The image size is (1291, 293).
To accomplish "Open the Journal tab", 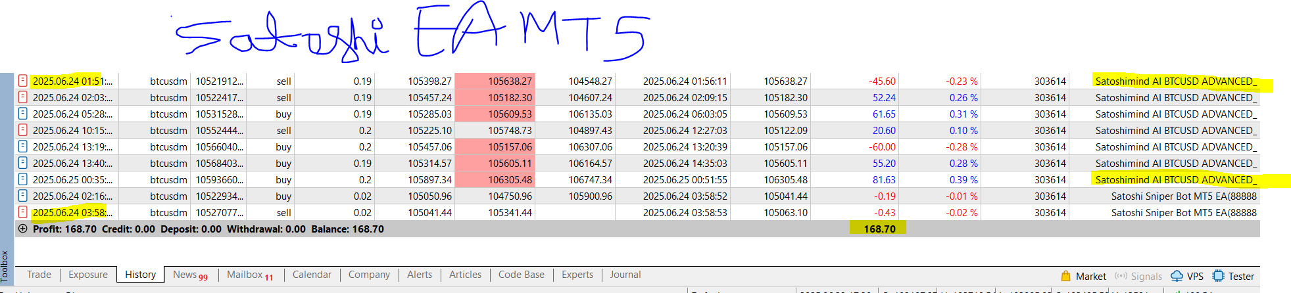I will coord(625,275).
